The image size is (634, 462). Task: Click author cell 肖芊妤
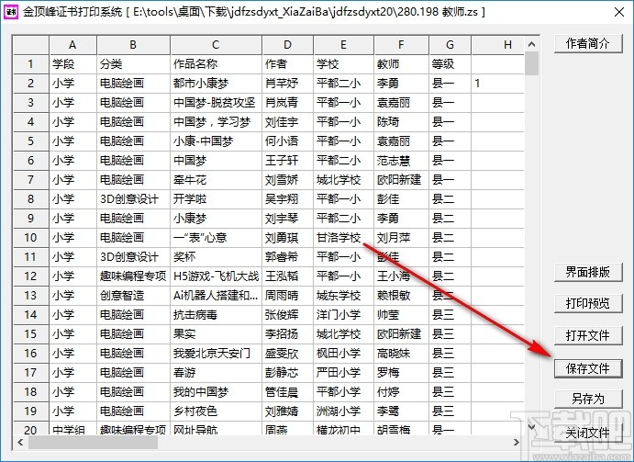pyautogui.click(x=287, y=84)
